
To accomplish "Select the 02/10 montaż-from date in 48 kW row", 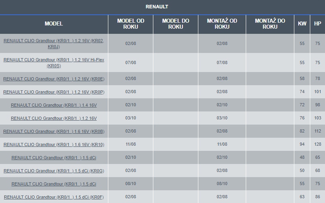I will [222, 158].
